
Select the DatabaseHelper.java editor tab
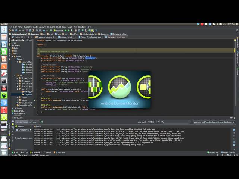(x=116, y=37)
